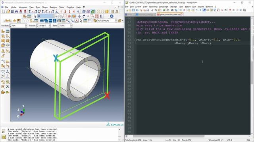Apply view 2 in the Abaqus views toolbar
The width and height of the screenshot is (254, 142).
click(x=65, y=11)
